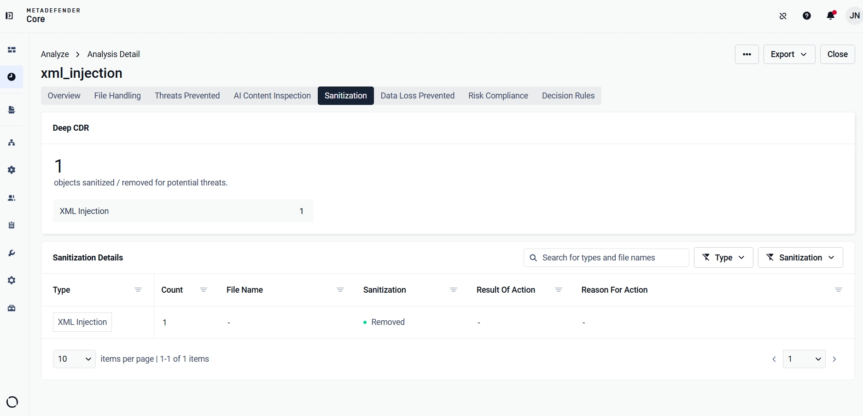Open the wrench tools icon in the sidebar

coord(12,253)
